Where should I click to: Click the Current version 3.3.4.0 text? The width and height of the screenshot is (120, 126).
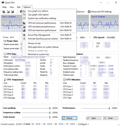pos(11,124)
